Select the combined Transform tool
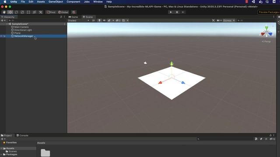Viewport: 280px width, 157px height. tap(35, 12)
